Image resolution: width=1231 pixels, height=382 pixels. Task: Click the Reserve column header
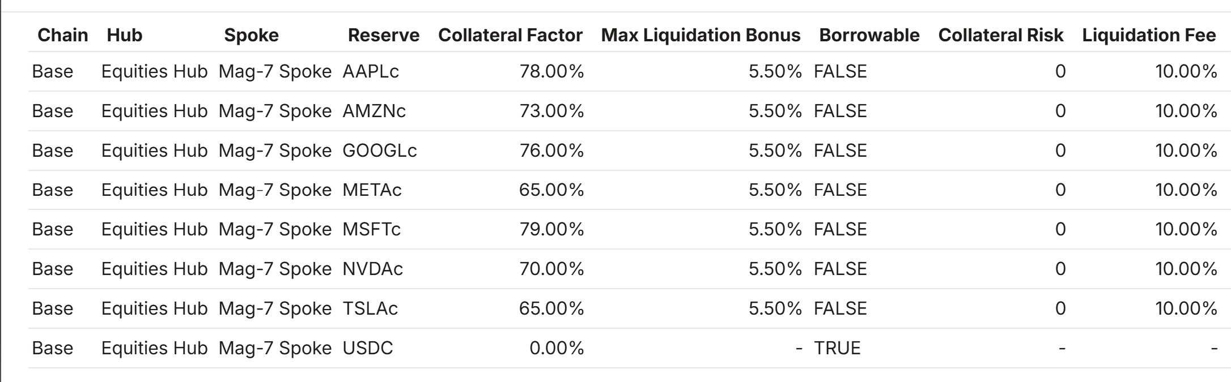click(x=384, y=35)
